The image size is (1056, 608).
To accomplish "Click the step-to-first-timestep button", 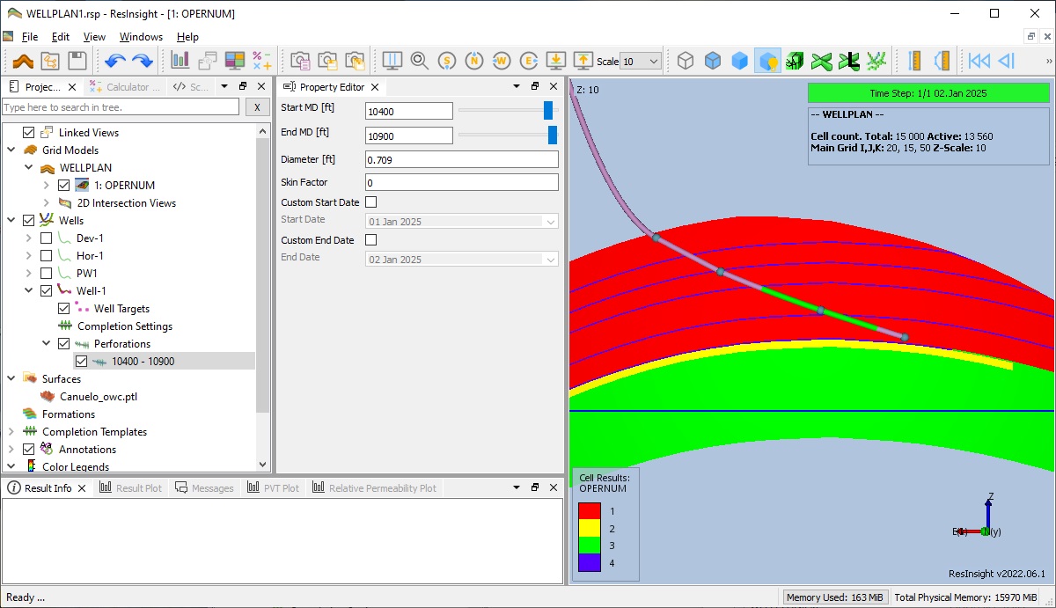I will (x=979, y=60).
